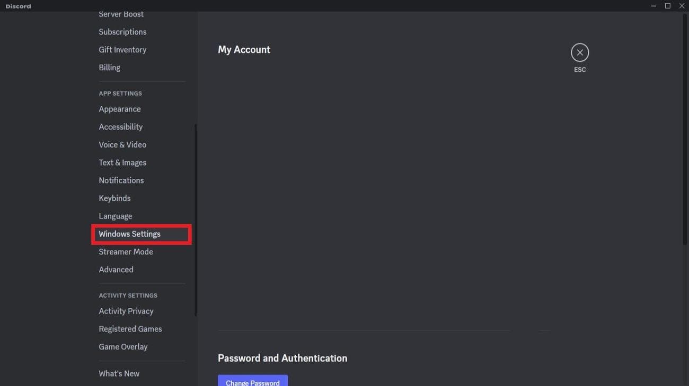Open Text & Images settings

coord(122,162)
